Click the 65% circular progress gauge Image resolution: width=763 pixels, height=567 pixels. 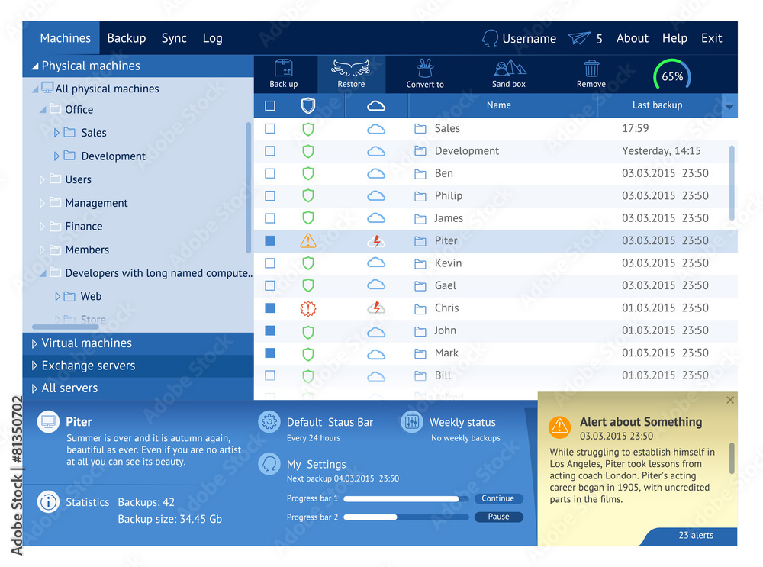pos(672,76)
